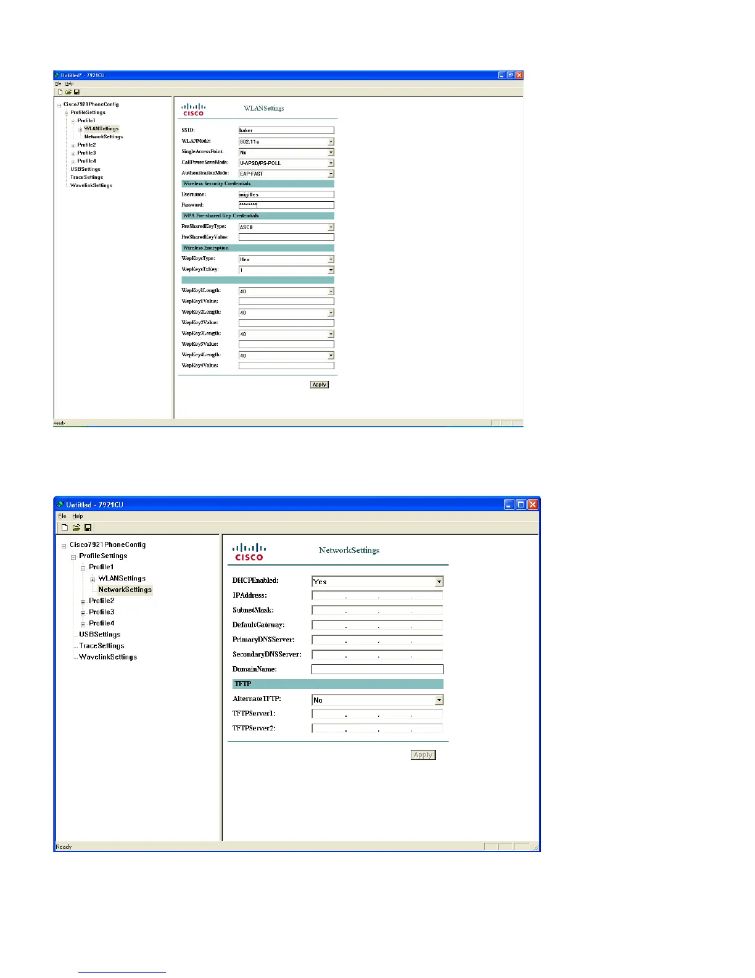Image resolution: width=755 pixels, height=978 pixels.
Task: Click Apply button in NetworkSettings window
Action: tap(423, 754)
